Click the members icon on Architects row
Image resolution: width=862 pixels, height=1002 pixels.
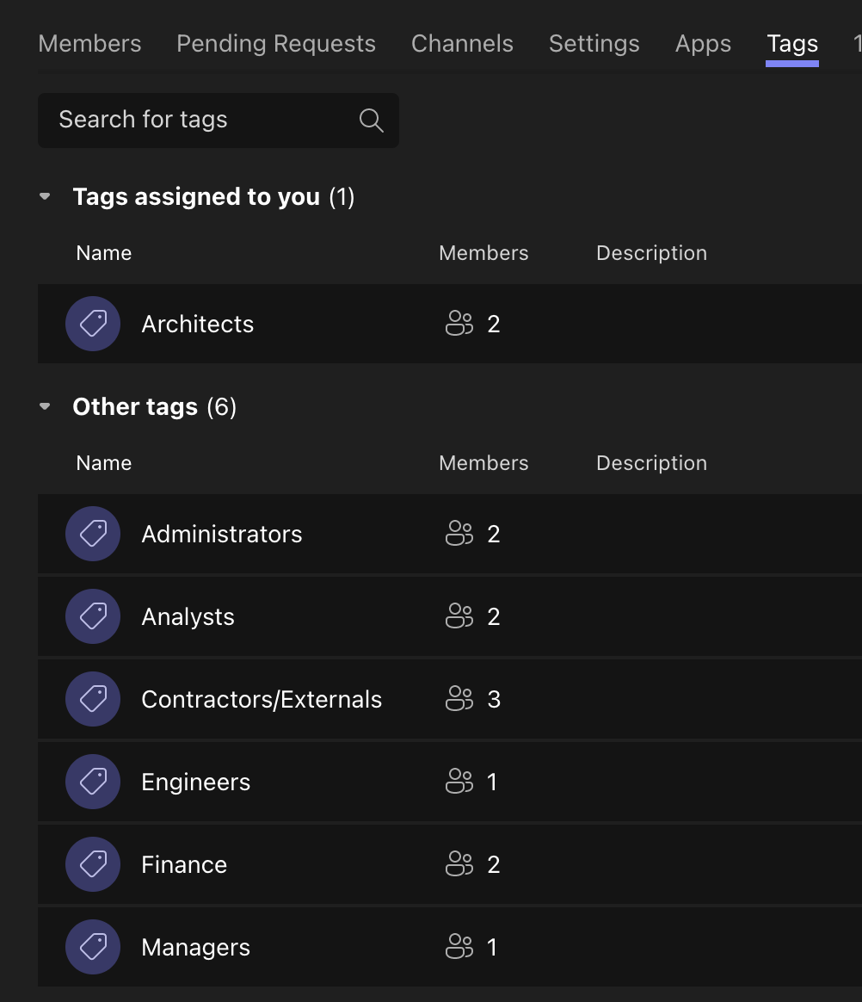point(459,324)
